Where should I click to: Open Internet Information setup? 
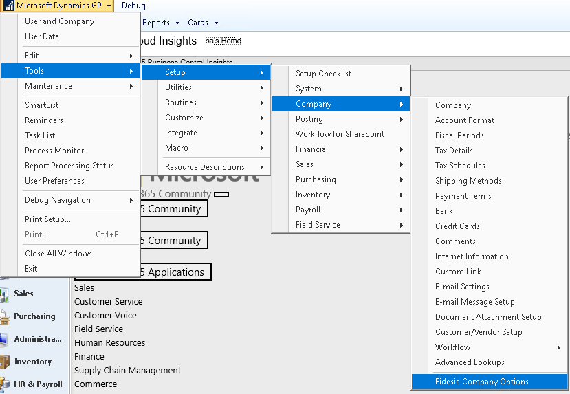[490, 256]
